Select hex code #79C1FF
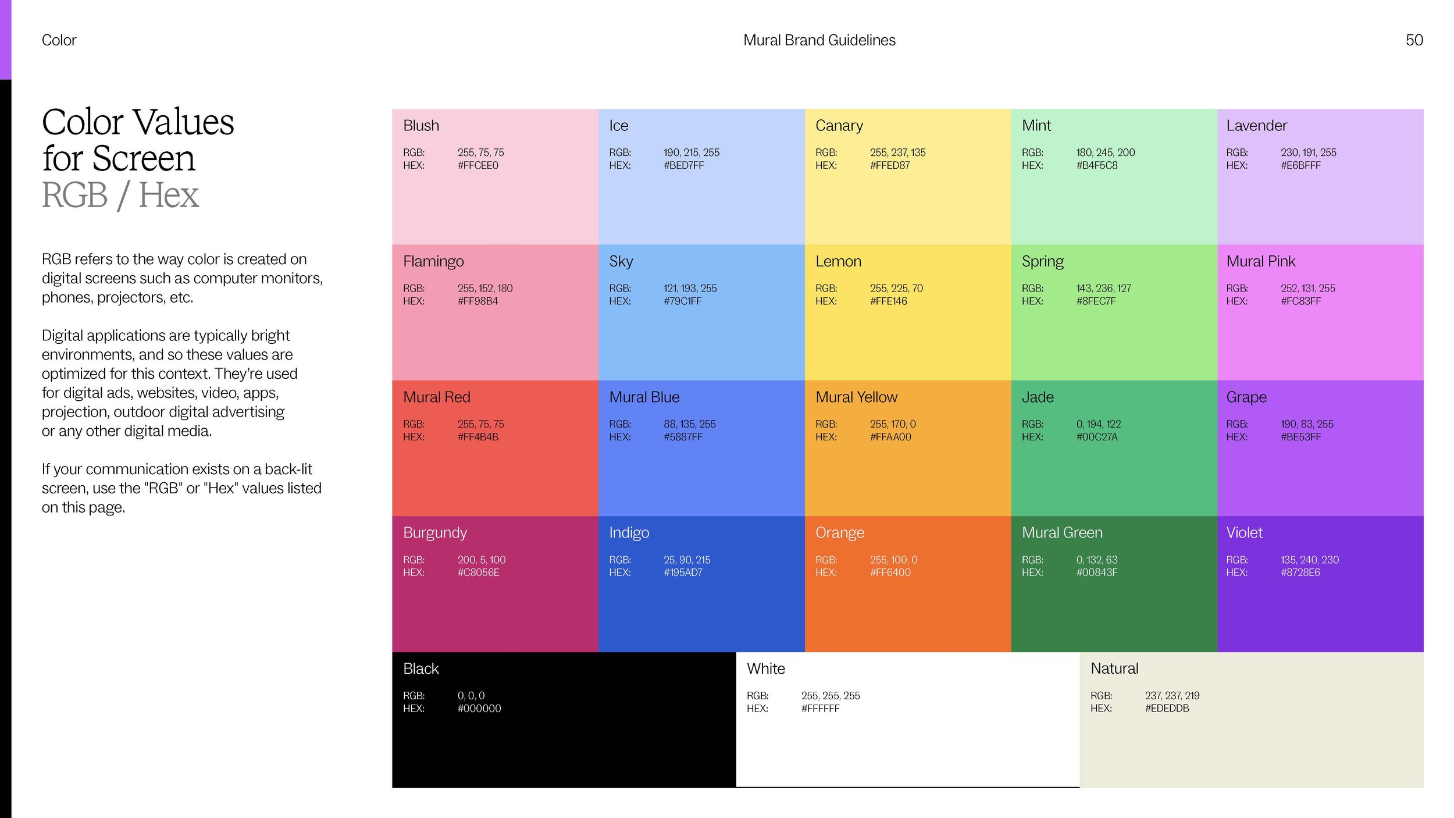The image size is (1454, 818). click(683, 301)
